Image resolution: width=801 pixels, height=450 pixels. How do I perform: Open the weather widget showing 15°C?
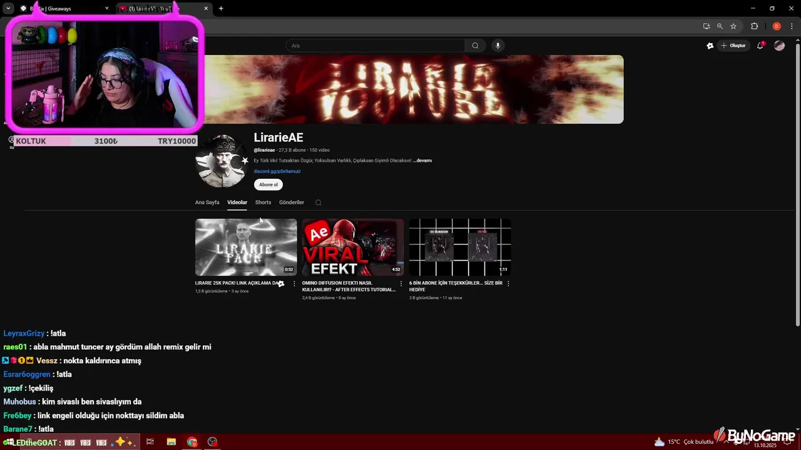coord(683,442)
